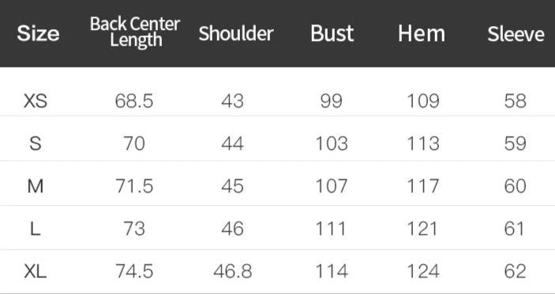Click the 124 hem value for XL
The image size is (555, 294).
(423, 272)
